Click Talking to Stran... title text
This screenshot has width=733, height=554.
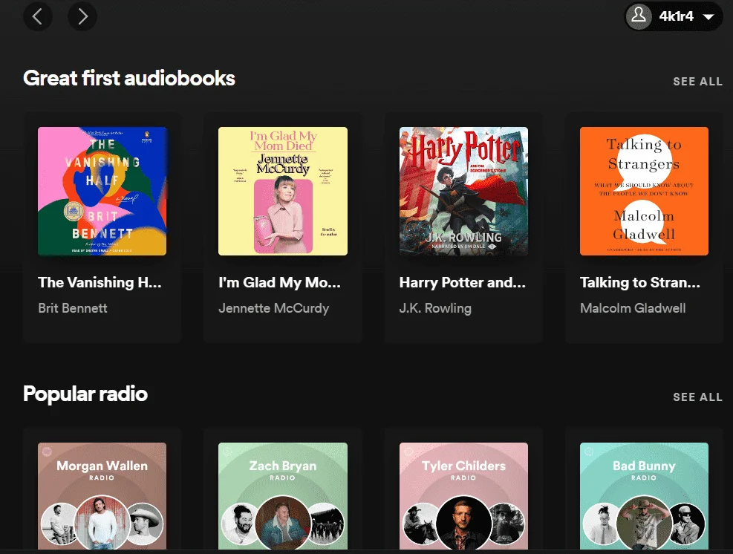pos(640,282)
